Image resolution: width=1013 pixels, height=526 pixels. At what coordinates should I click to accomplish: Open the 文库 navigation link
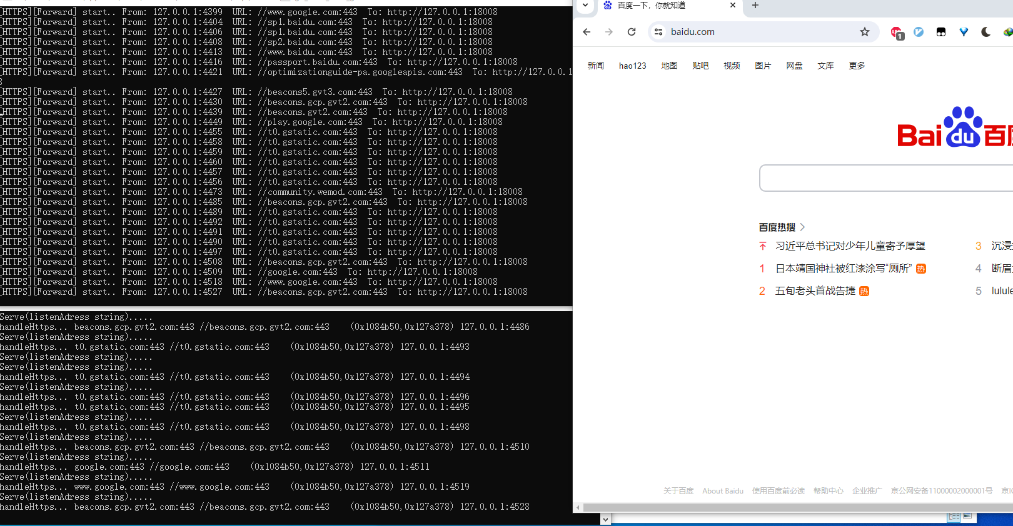(x=825, y=66)
